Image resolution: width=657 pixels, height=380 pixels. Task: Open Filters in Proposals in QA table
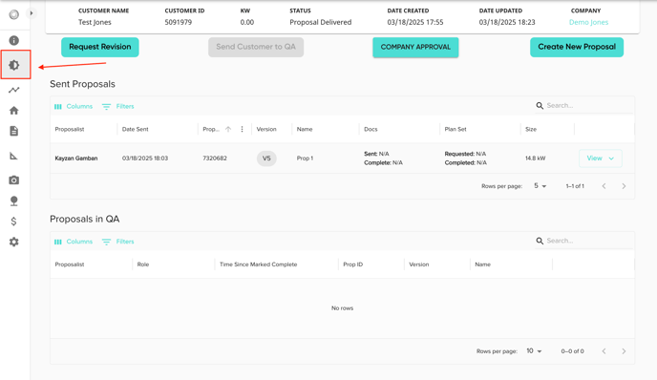(118, 242)
